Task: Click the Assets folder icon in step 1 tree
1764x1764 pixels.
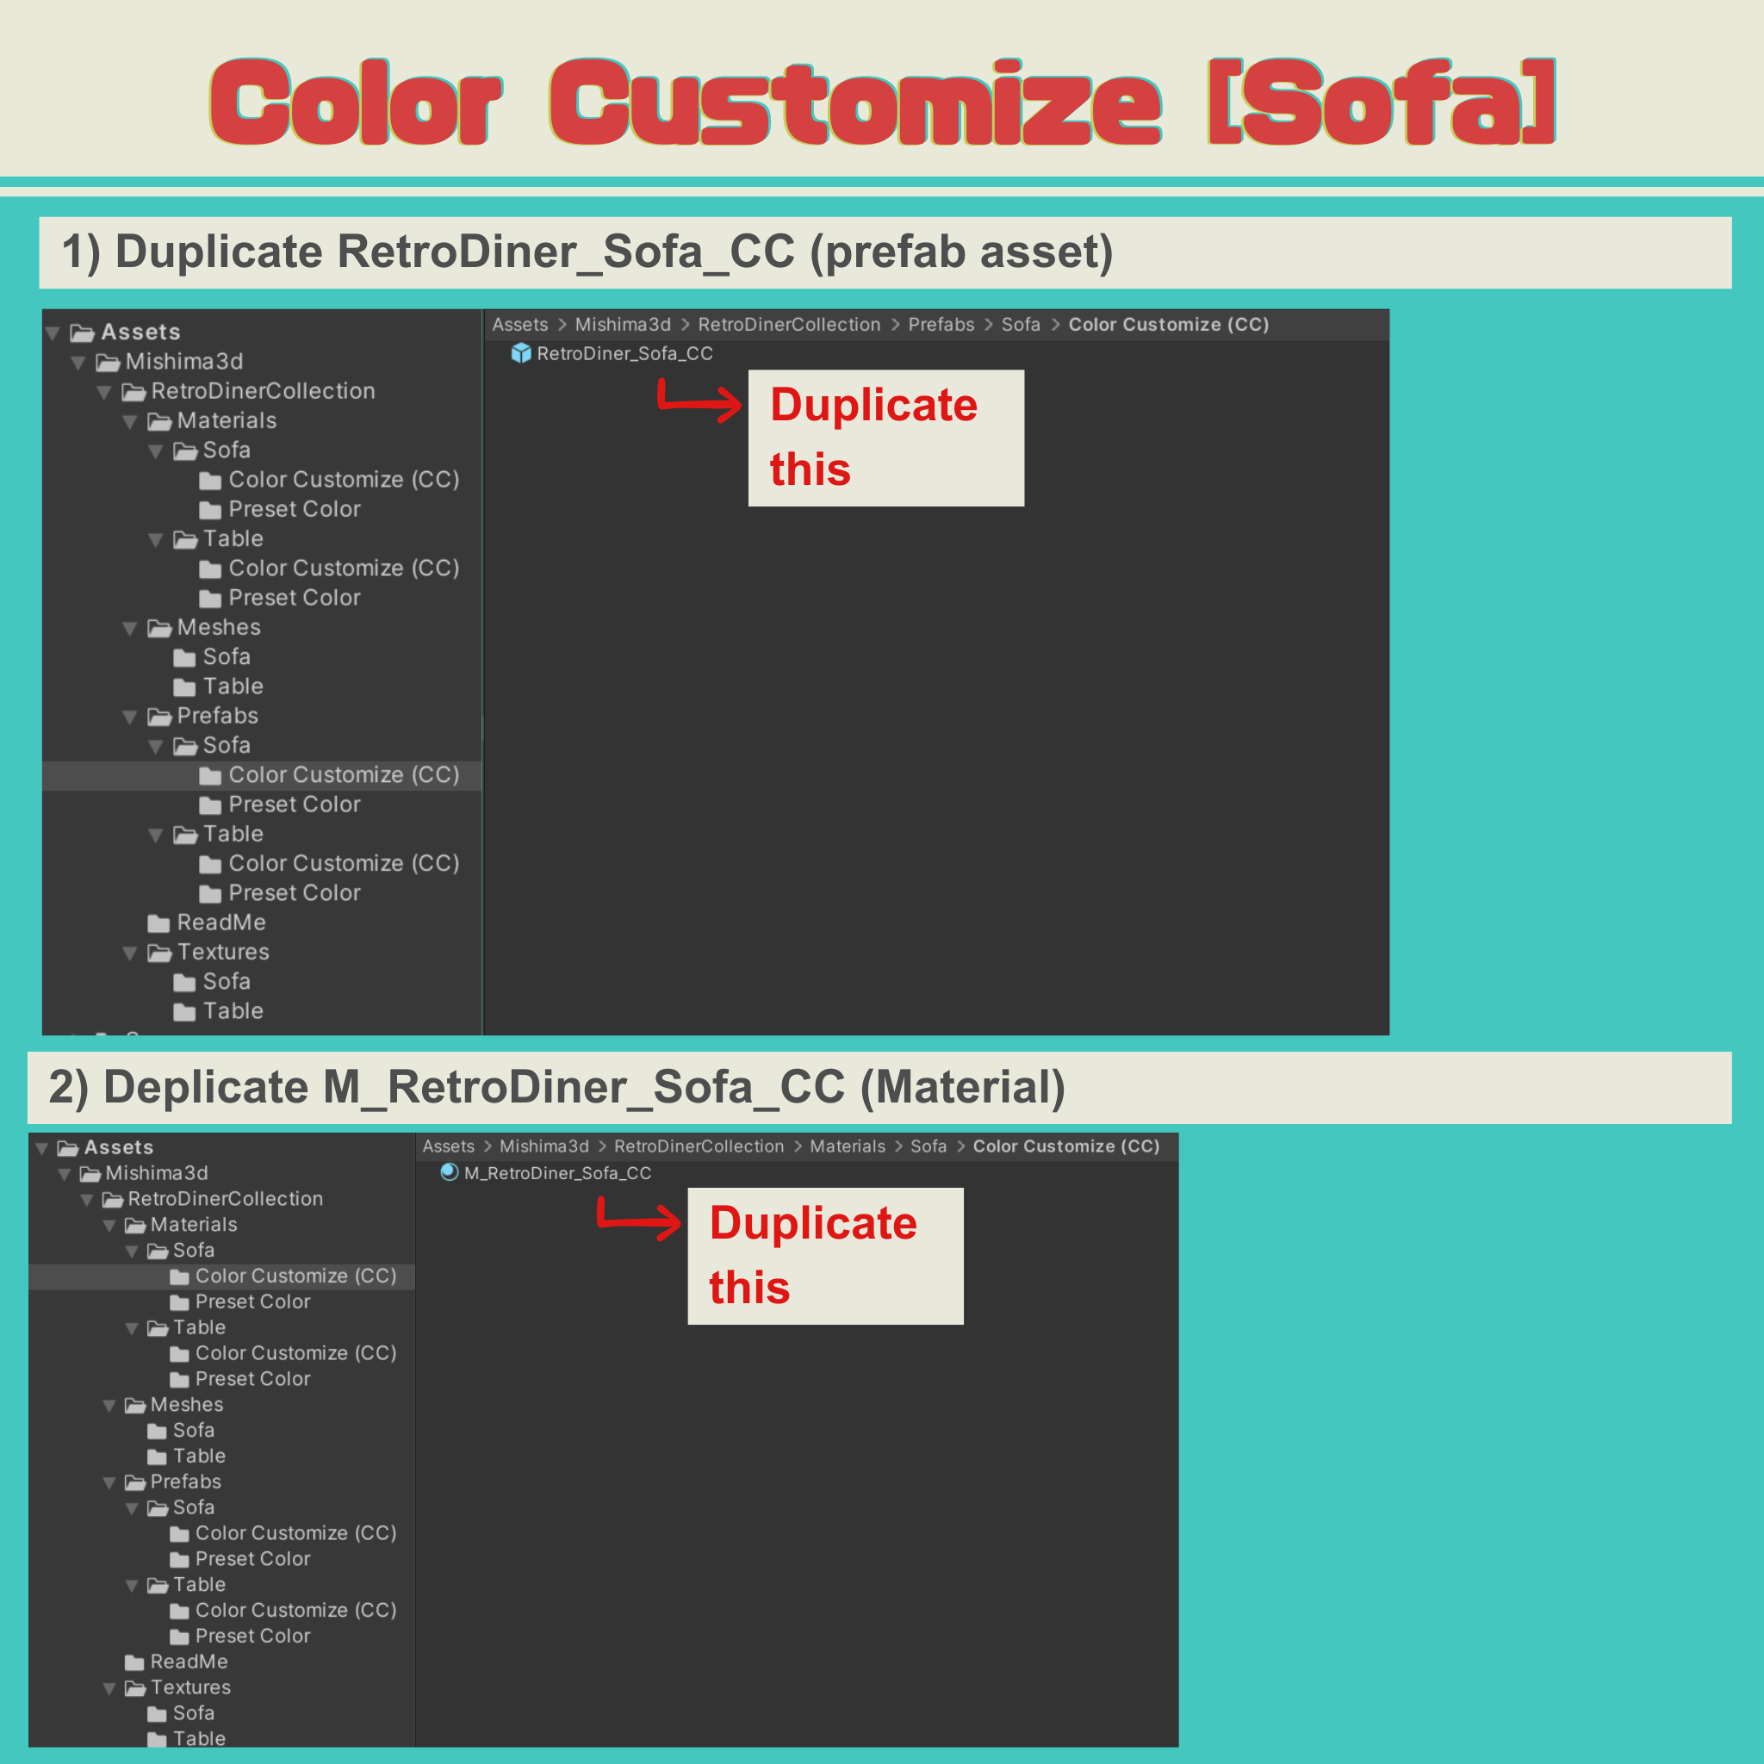Action: (x=82, y=332)
